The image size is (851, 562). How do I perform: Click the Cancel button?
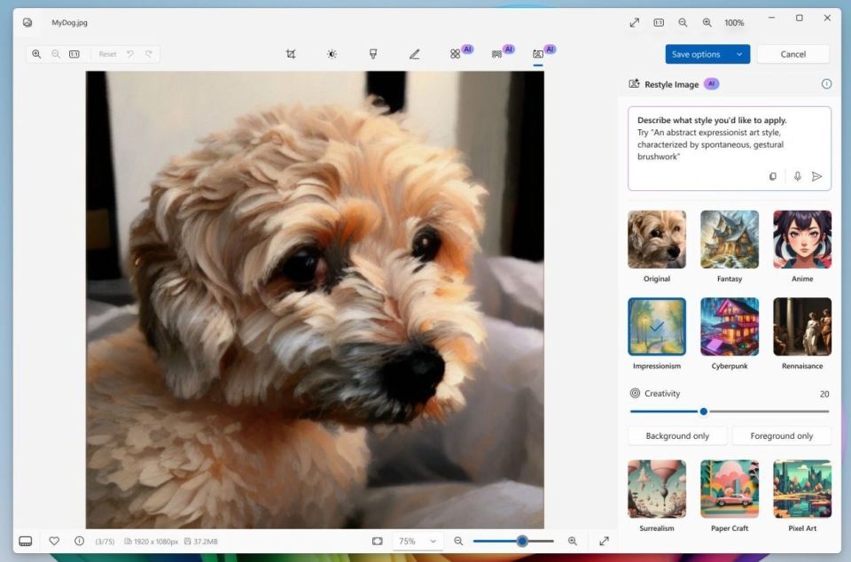pos(792,54)
